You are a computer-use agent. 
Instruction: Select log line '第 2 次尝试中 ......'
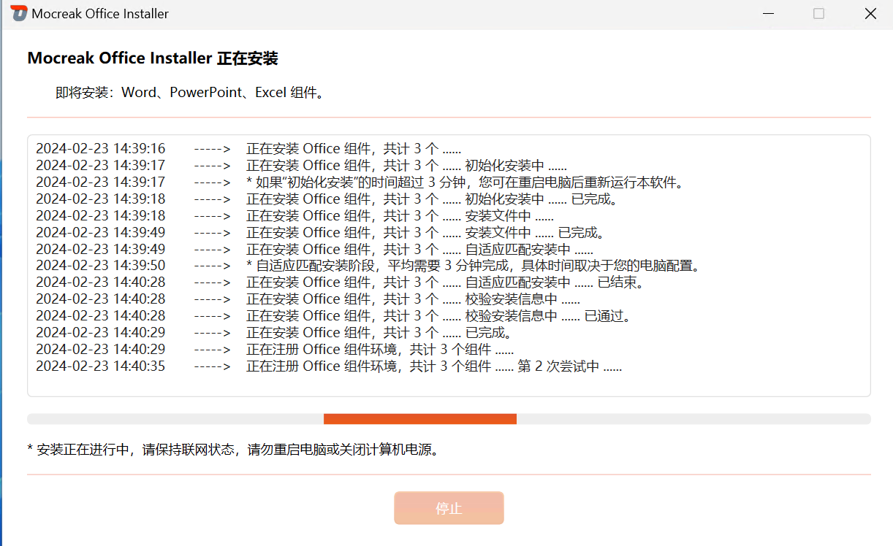[x=329, y=367]
